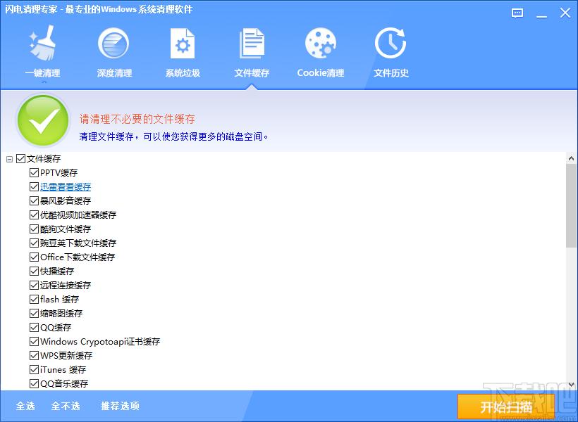Viewport: 578px width, 422px height.
Task: Switch to 文件缓存 tab label
Action: tap(252, 73)
